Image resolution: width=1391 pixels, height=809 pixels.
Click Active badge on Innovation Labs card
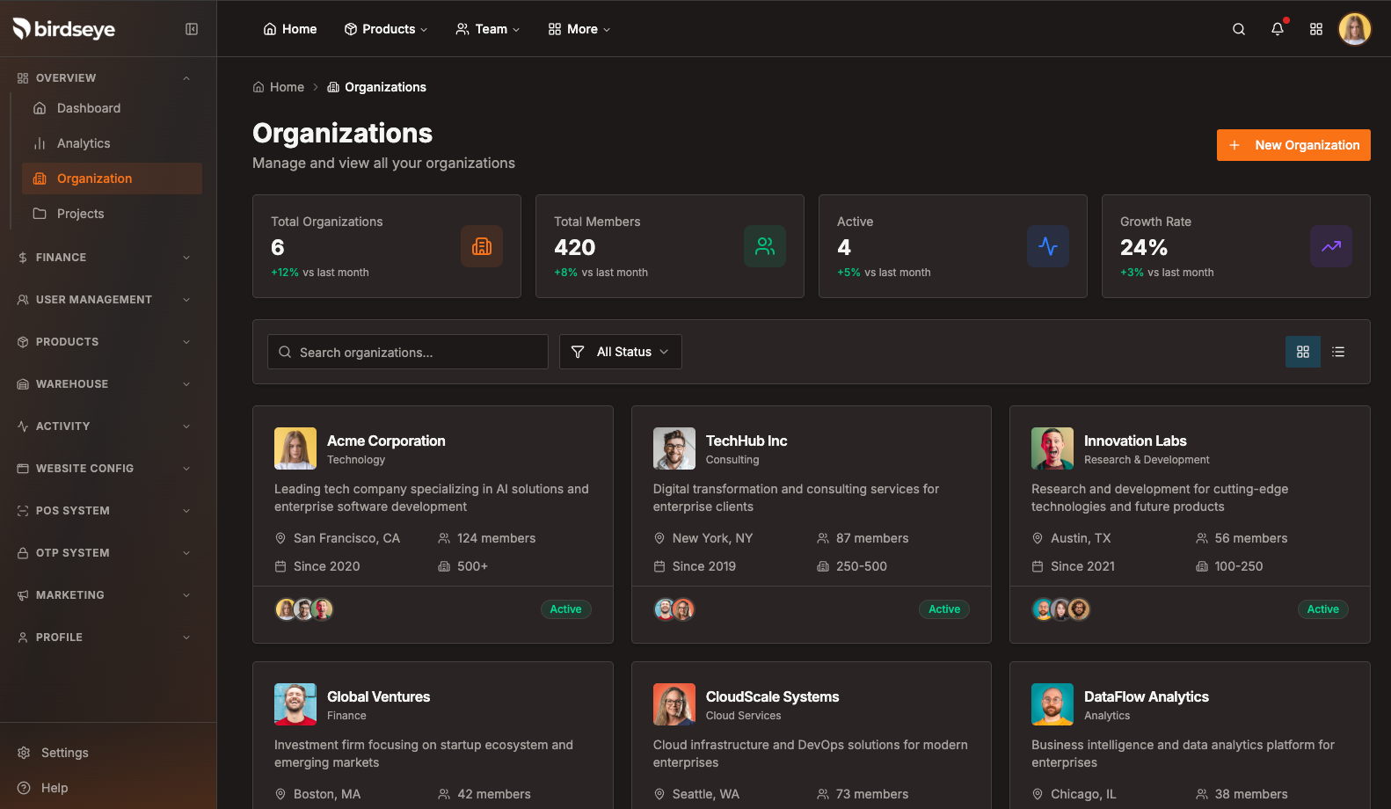1322,609
